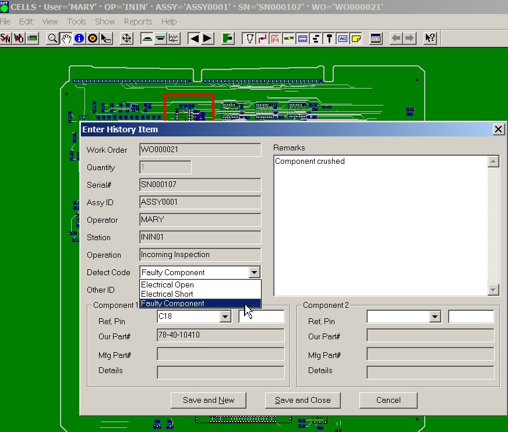Cancel the Enter History Item dialog
This screenshot has width=508, height=432.
coord(388,400)
